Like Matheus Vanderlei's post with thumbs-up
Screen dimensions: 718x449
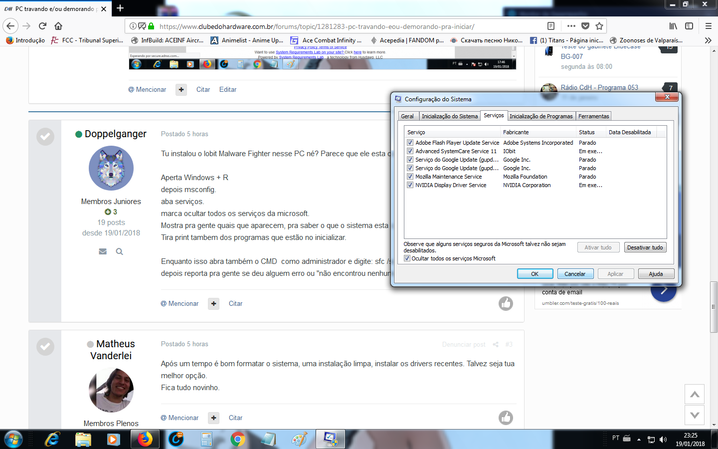506,418
